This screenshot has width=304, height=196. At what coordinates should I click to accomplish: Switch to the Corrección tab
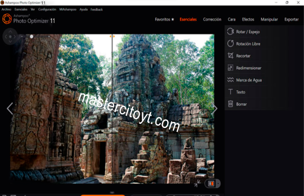(212, 20)
